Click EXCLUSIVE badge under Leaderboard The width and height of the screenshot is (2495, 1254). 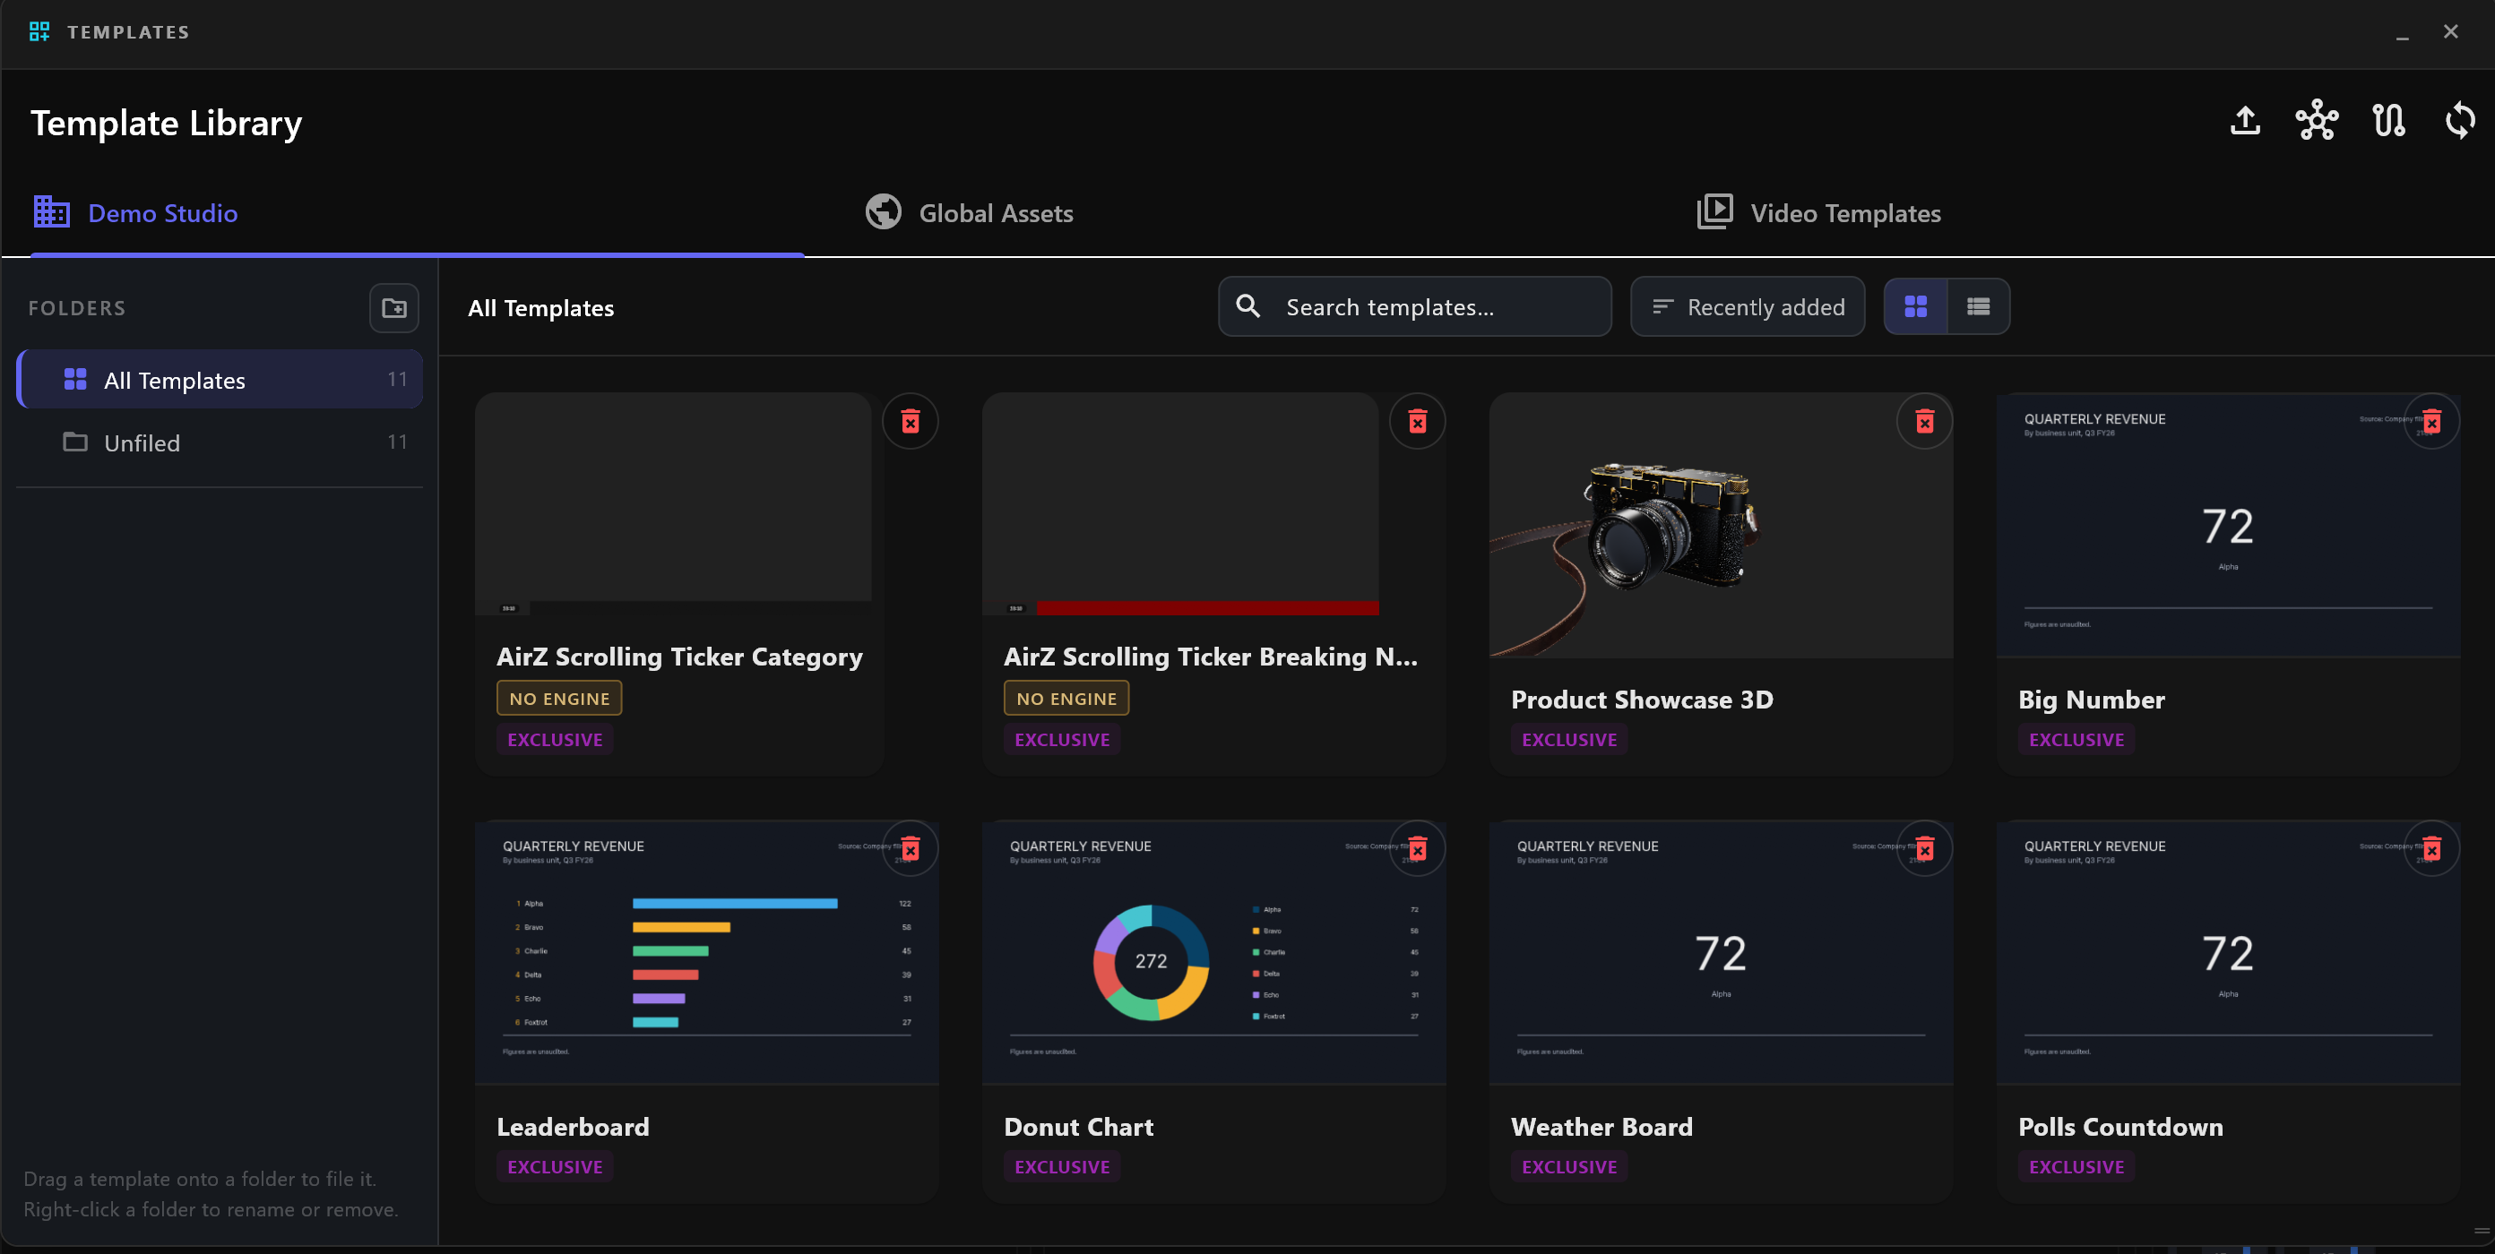tap(555, 1167)
